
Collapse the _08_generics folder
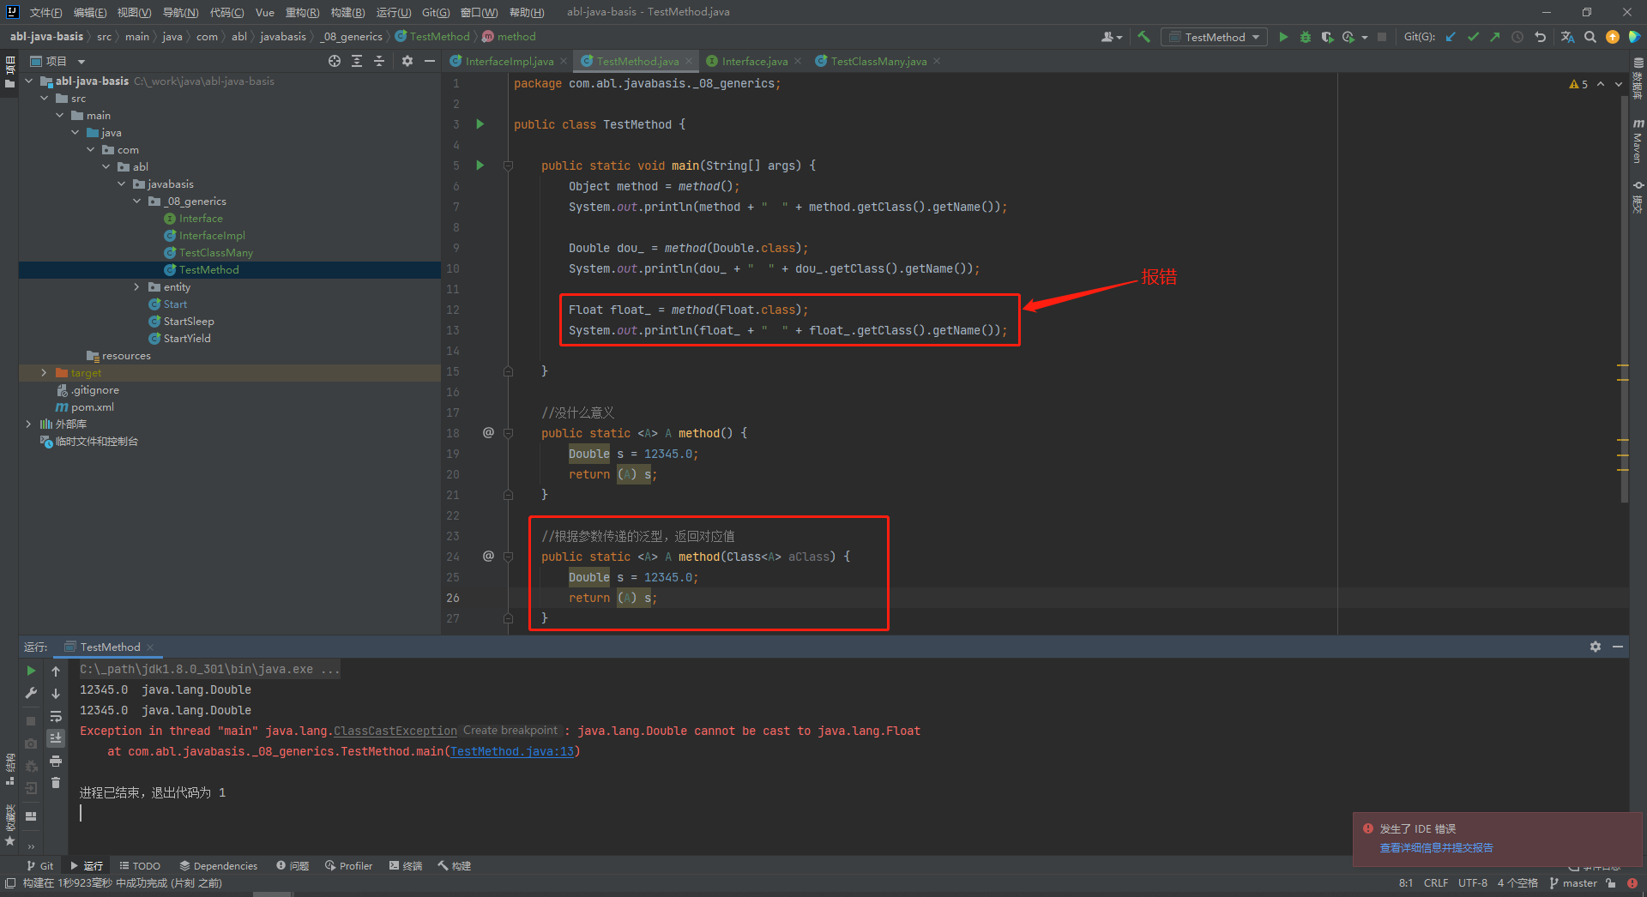[137, 202]
